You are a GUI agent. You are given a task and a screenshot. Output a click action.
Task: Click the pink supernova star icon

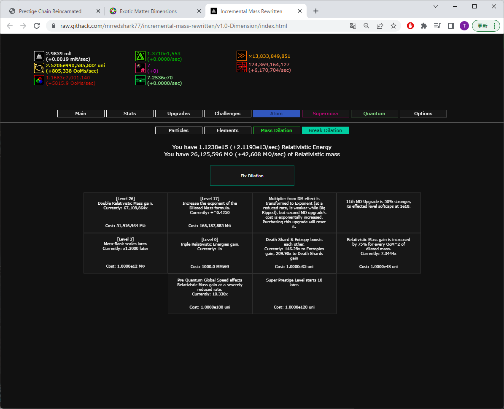(140, 68)
